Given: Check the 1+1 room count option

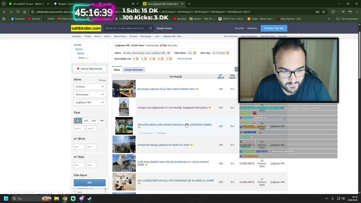Looking at the screenshot, I should coord(75,192).
